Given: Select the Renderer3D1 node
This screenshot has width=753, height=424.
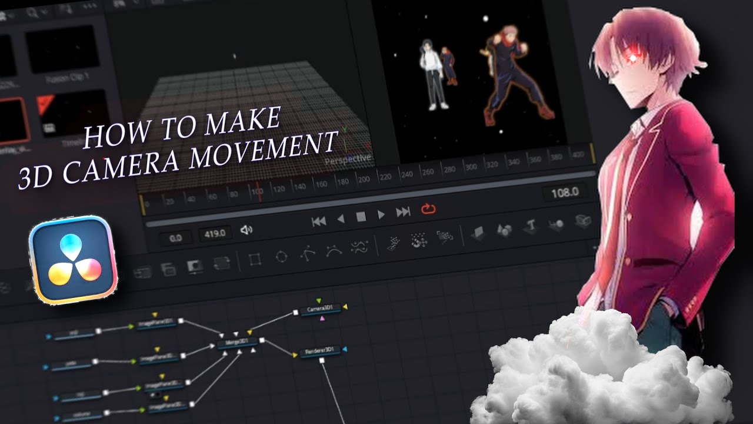Looking at the screenshot, I should (321, 352).
